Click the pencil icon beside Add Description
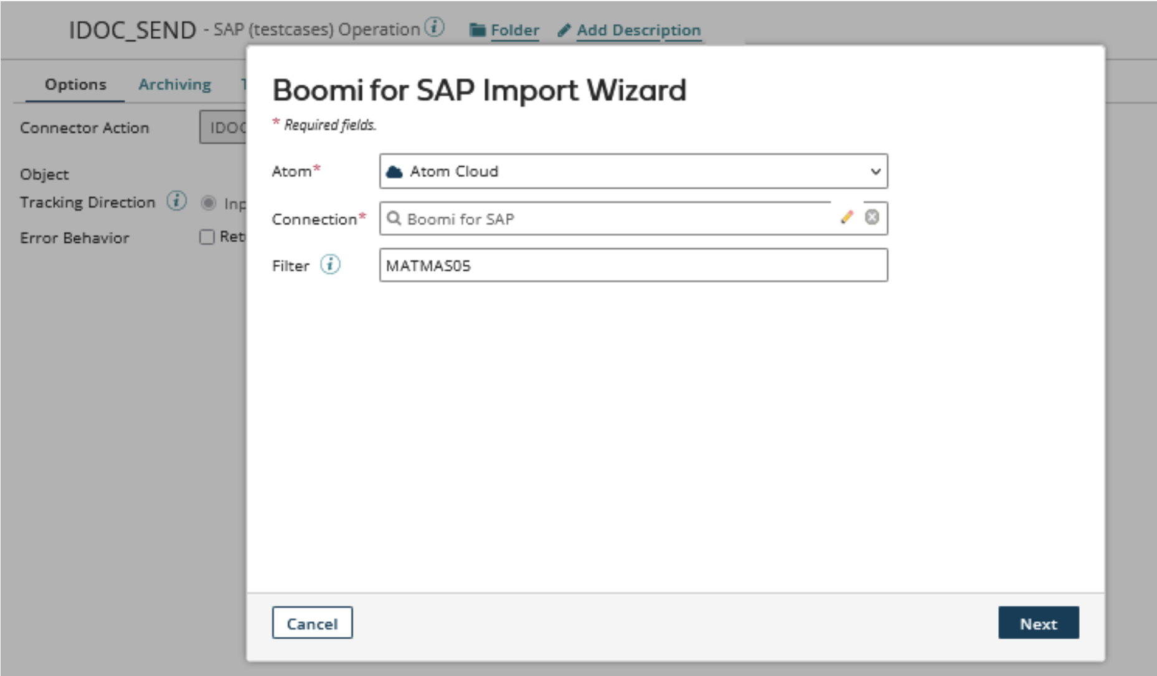The width and height of the screenshot is (1157, 676). pos(564,30)
